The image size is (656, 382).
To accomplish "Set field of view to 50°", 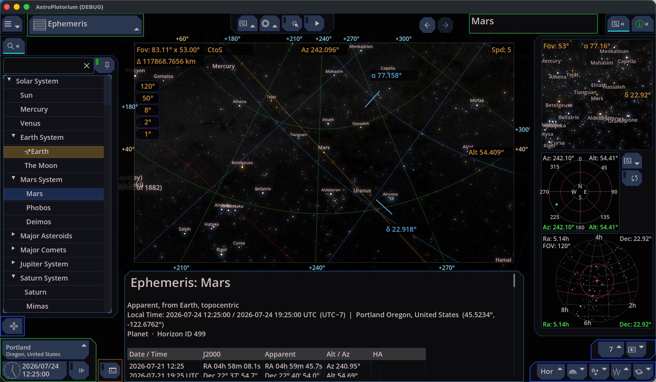I will click(x=147, y=98).
